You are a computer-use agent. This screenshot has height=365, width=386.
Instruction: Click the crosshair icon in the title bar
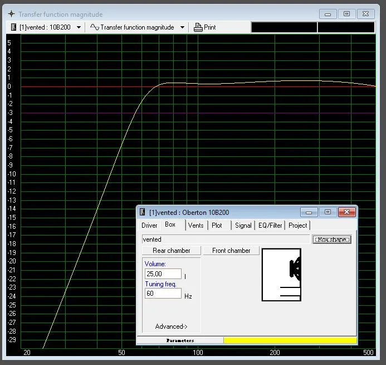pyautogui.click(x=11, y=14)
